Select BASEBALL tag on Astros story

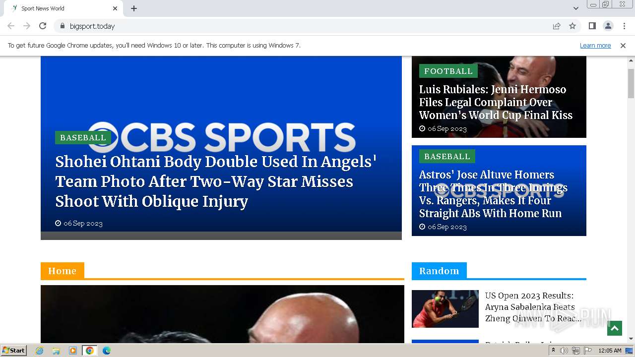(x=447, y=156)
